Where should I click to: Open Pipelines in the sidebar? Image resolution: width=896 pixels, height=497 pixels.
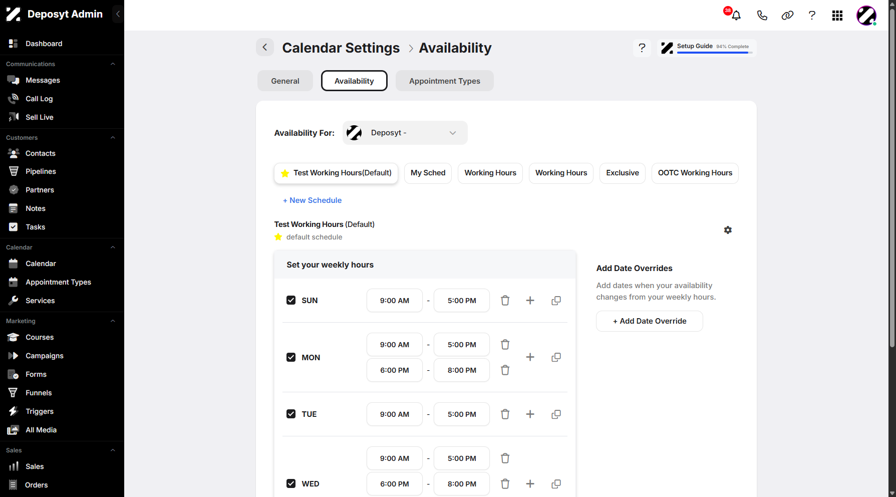click(41, 171)
